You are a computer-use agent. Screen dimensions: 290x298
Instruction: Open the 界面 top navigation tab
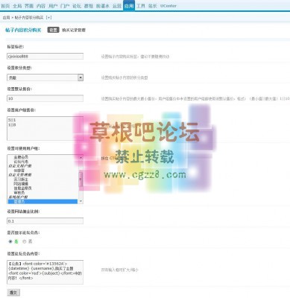pyautogui.click(x=29, y=6)
